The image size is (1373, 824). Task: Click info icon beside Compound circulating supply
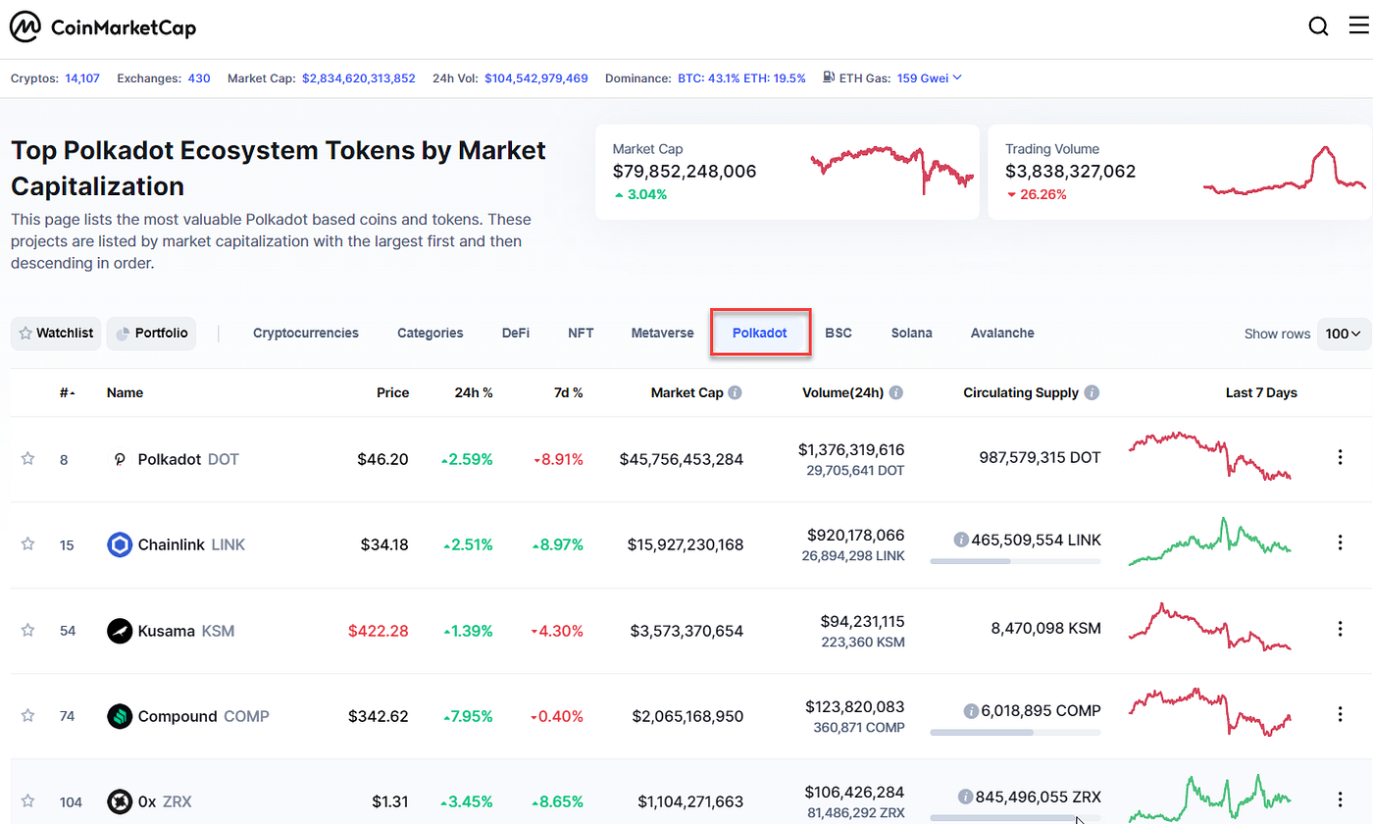tap(971, 710)
